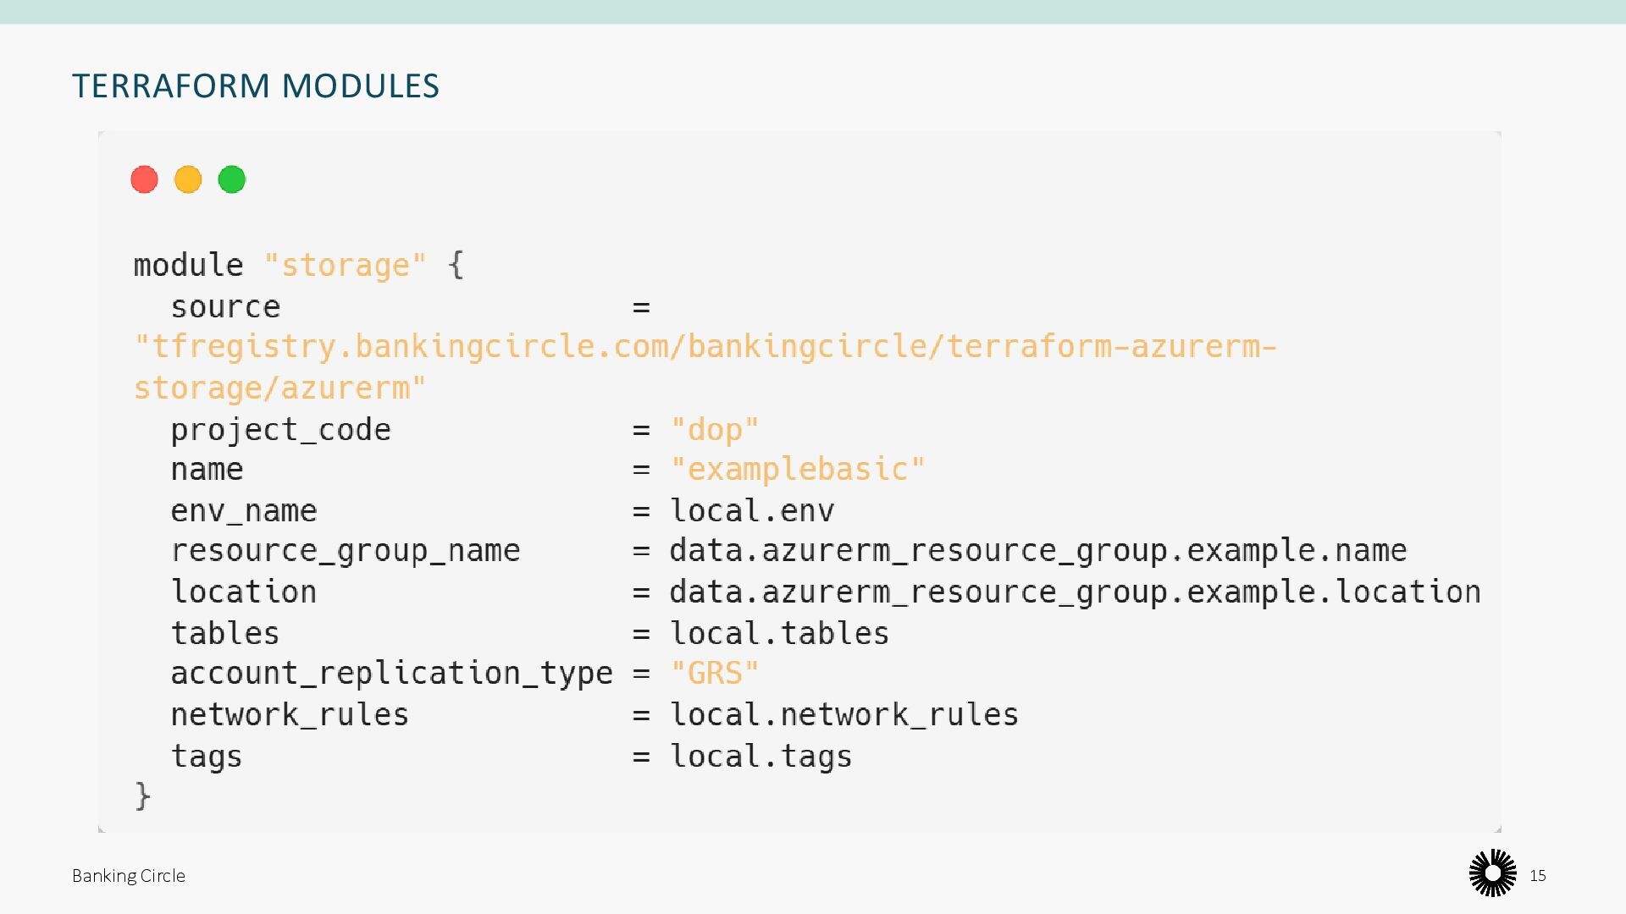
Task: Click the red window dot
Action: [144, 179]
